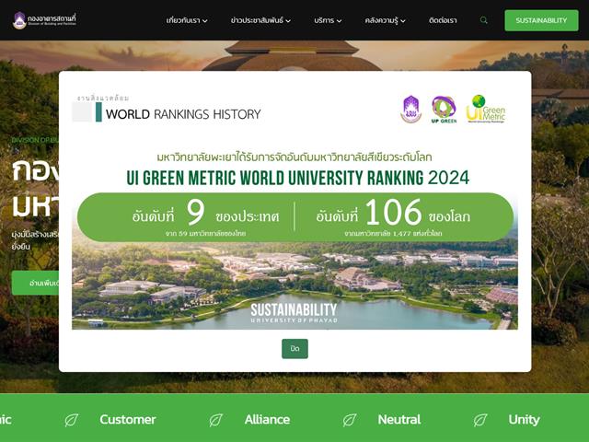Click the leaf icon before Customer

click(x=72, y=420)
